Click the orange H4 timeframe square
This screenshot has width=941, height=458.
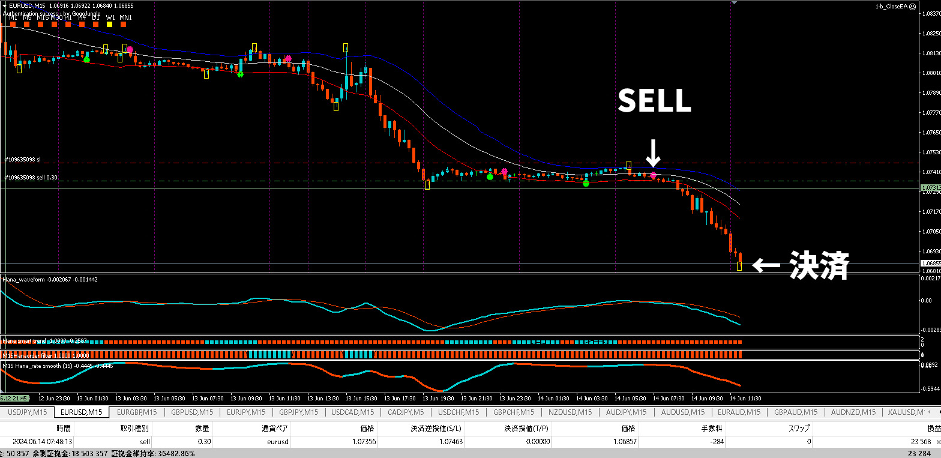(82, 25)
